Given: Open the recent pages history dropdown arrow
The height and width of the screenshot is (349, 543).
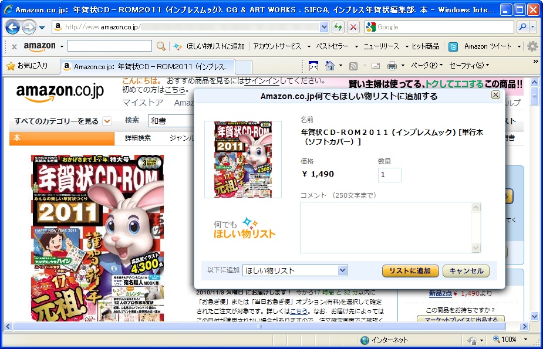Looking at the screenshot, I should tap(42, 28).
